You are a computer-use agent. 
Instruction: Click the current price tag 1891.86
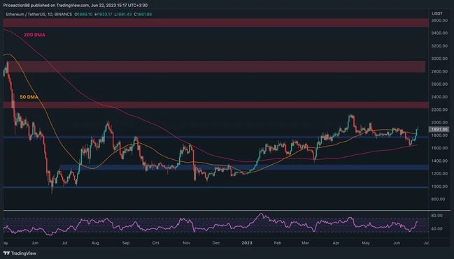(439, 129)
